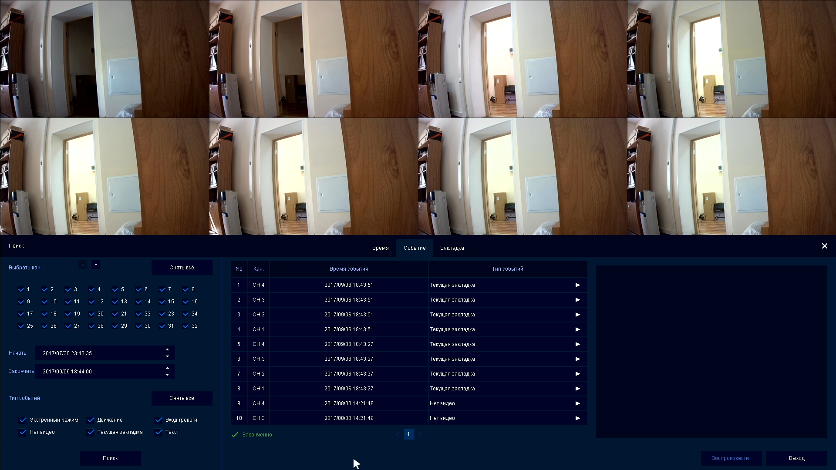Decrease end time with down stepper

pyautogui.click(x=168, y=375)
